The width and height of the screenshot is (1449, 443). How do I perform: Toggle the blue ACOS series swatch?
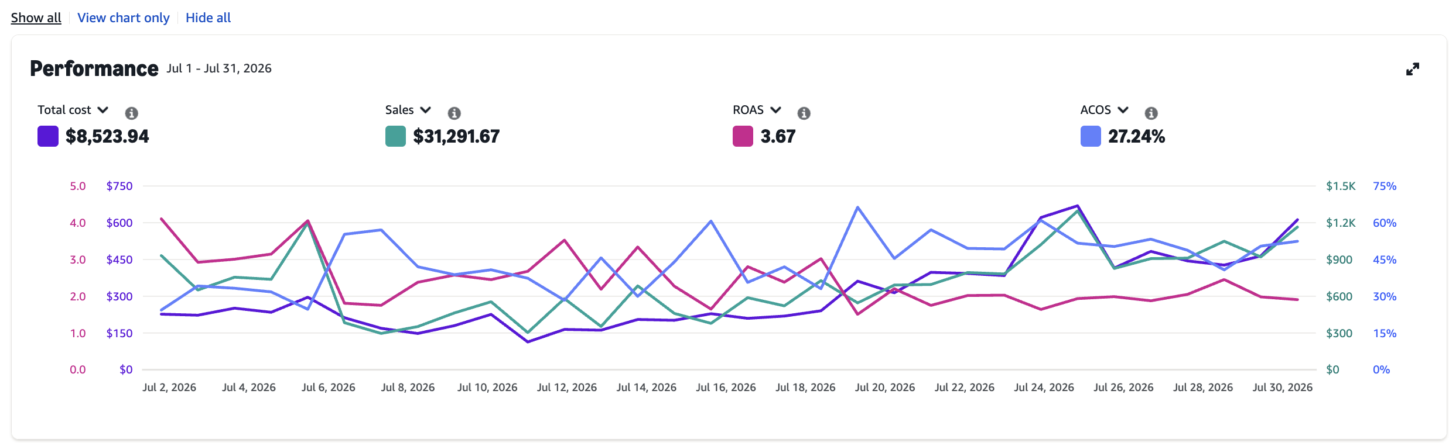tap(1091, 136)
